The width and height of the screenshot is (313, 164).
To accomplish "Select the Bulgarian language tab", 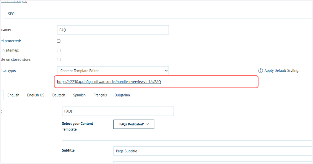I will point(122,95).
